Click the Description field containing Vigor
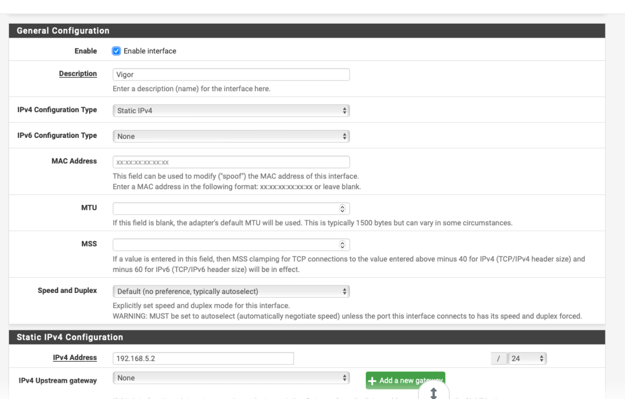This screenshot has height=399, width=625. [x=231, y=75]
